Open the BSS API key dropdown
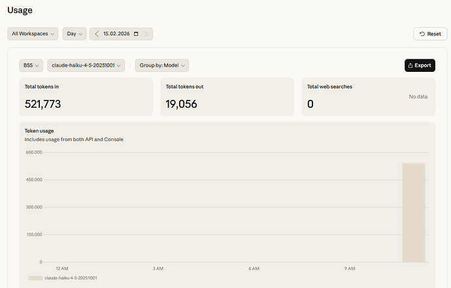Image resolution: width=451 pixels, height=288 pixels. (31, 65)
